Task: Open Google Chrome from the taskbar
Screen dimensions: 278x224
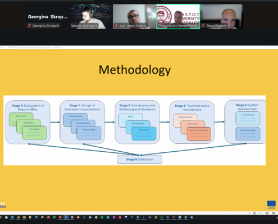Action: tap(19, 217)
